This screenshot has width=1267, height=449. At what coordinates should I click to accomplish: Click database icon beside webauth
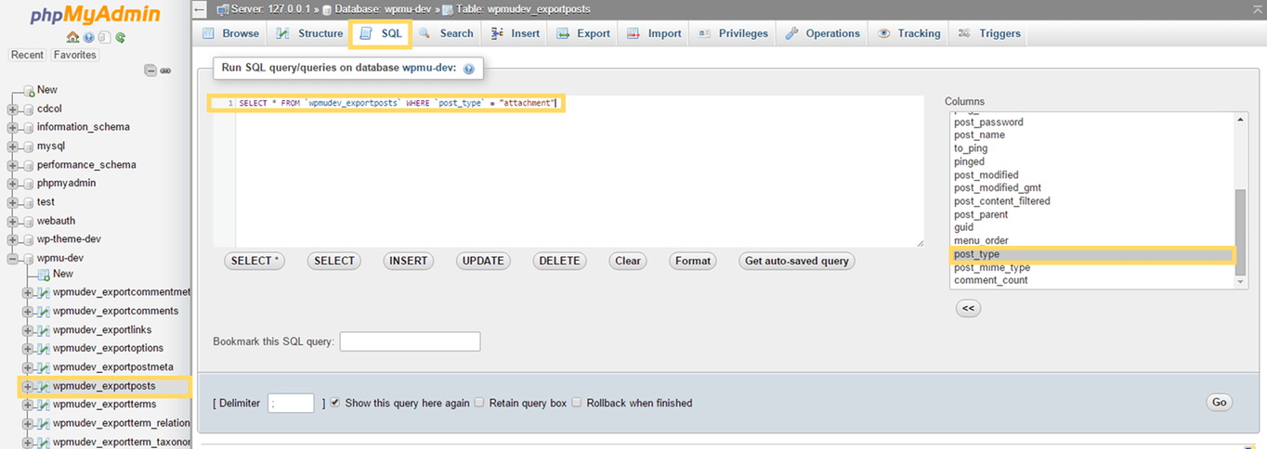tap(27, 221)
